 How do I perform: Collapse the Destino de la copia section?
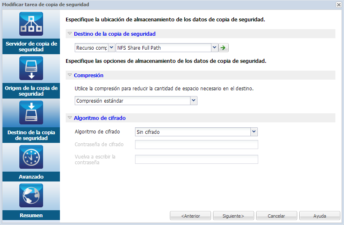[70, 34]
